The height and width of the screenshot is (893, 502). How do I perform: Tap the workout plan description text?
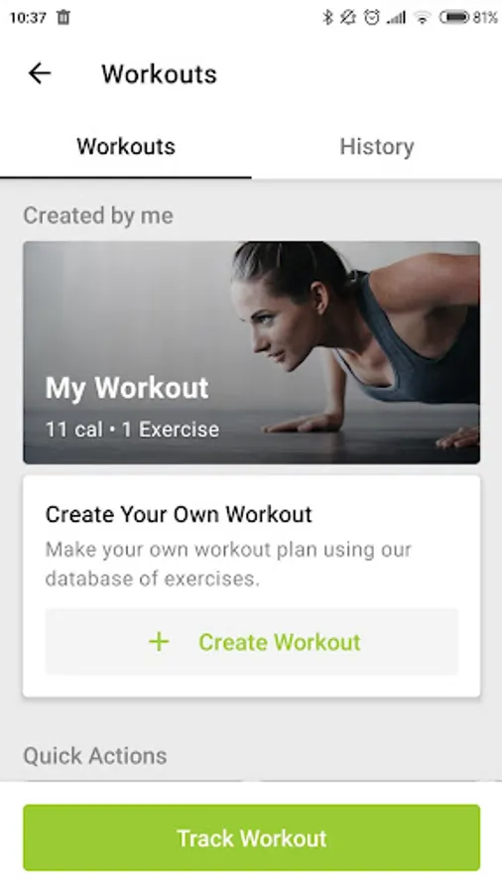coord(228,564)
